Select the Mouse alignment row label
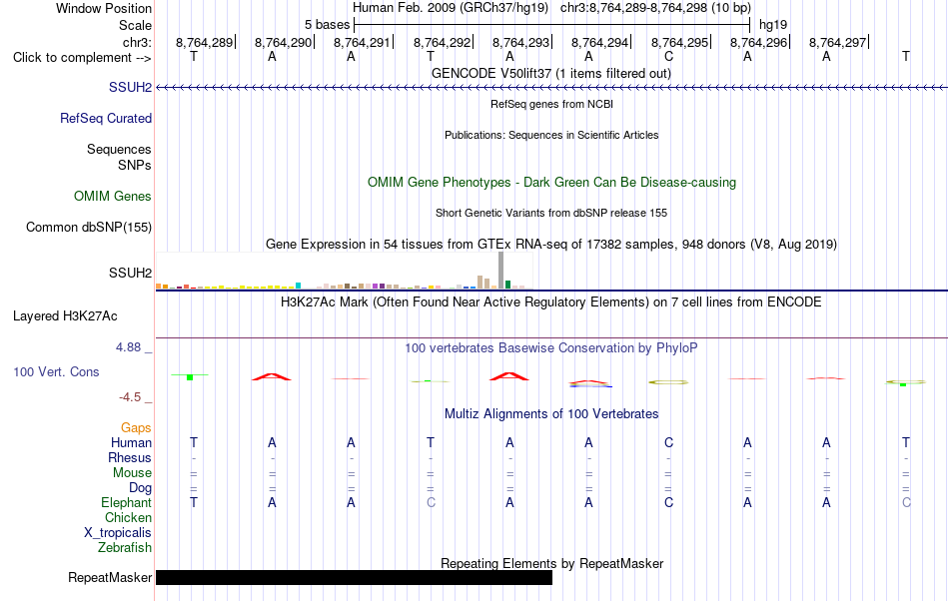 point(132,473)
